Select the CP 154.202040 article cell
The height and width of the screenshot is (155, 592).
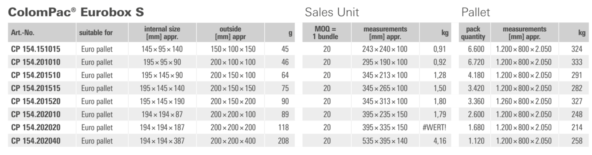(x=36, y=141)
